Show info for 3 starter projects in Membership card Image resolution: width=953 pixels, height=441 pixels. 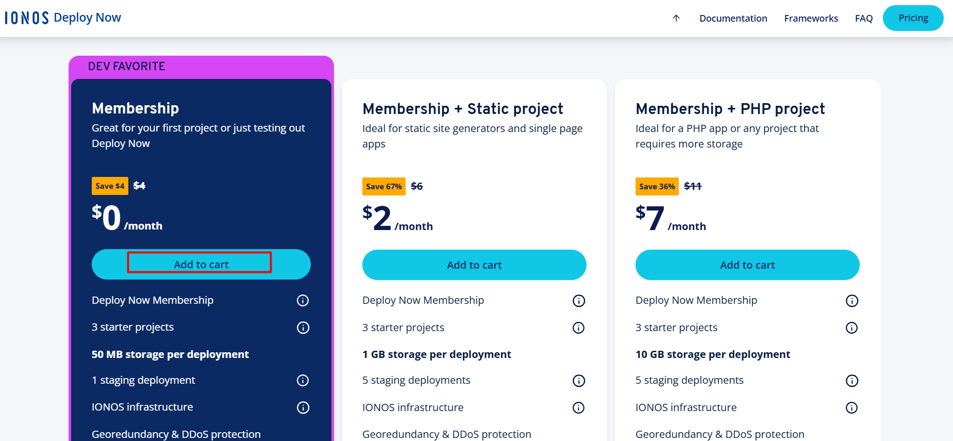[x=303, y=328]
